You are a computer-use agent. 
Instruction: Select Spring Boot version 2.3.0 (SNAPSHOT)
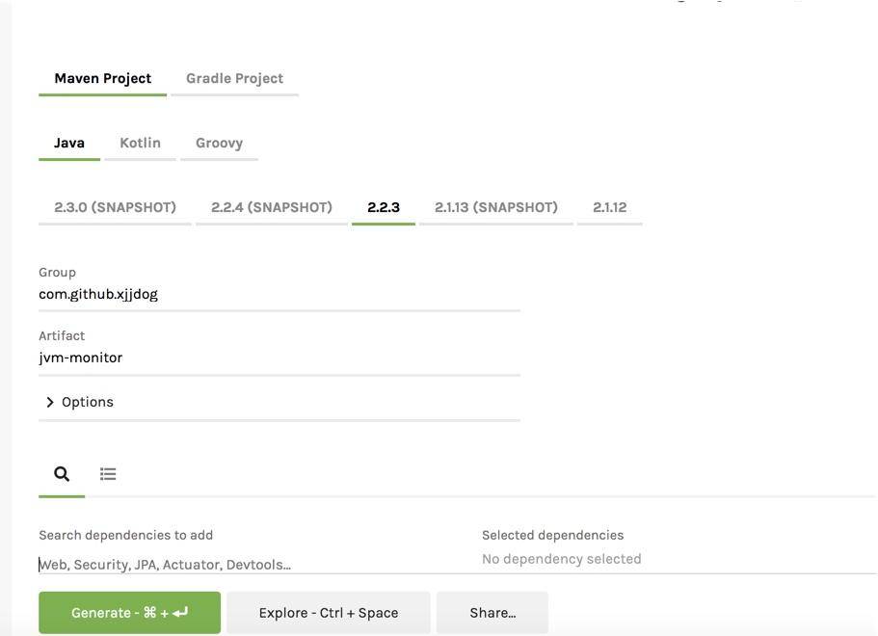[115, 207]
